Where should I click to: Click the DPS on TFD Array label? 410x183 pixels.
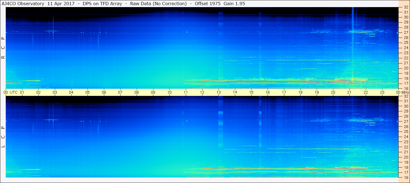102,4
